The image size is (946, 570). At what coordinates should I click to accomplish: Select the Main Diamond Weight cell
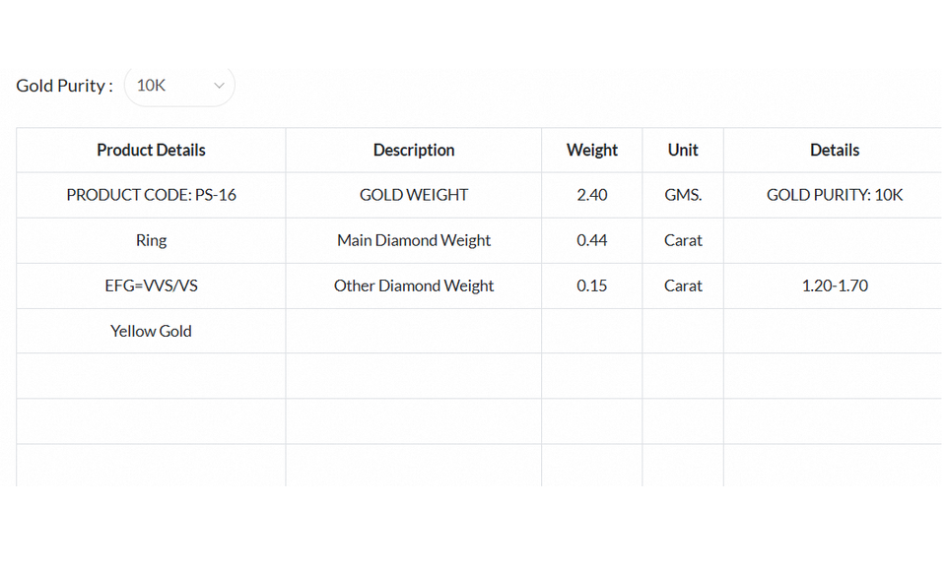(x=414, y=240)
